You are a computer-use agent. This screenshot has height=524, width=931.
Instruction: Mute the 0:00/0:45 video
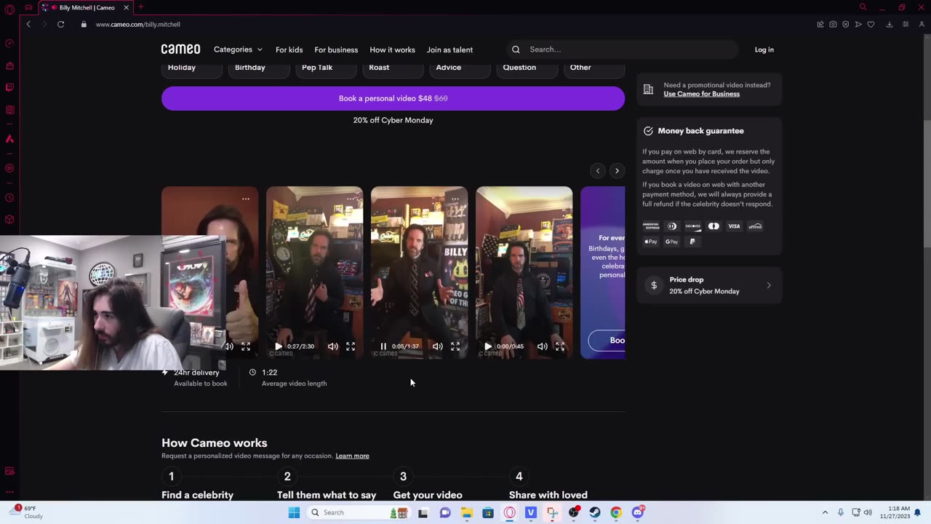[542, 346]
